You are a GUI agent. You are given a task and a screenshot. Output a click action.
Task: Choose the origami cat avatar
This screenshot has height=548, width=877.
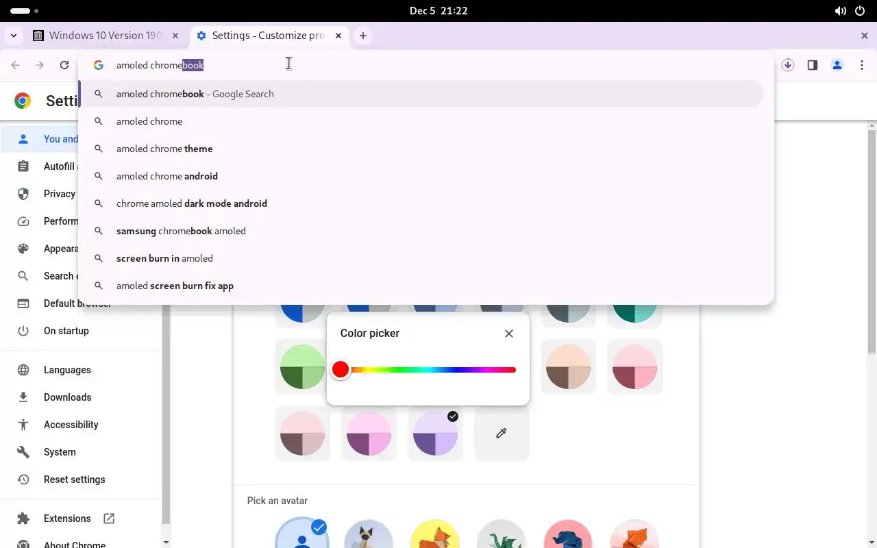click(369, 534)
